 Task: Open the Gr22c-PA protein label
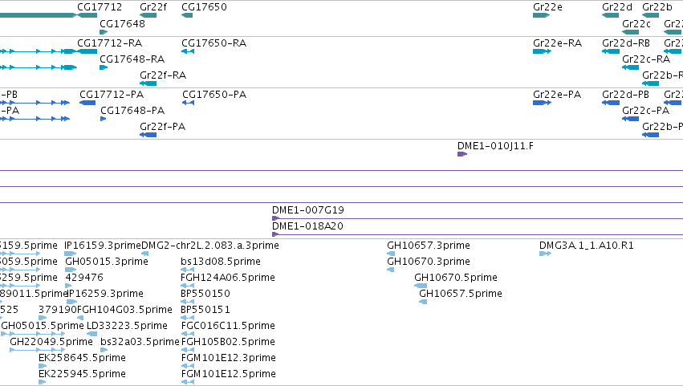point(645,110)
